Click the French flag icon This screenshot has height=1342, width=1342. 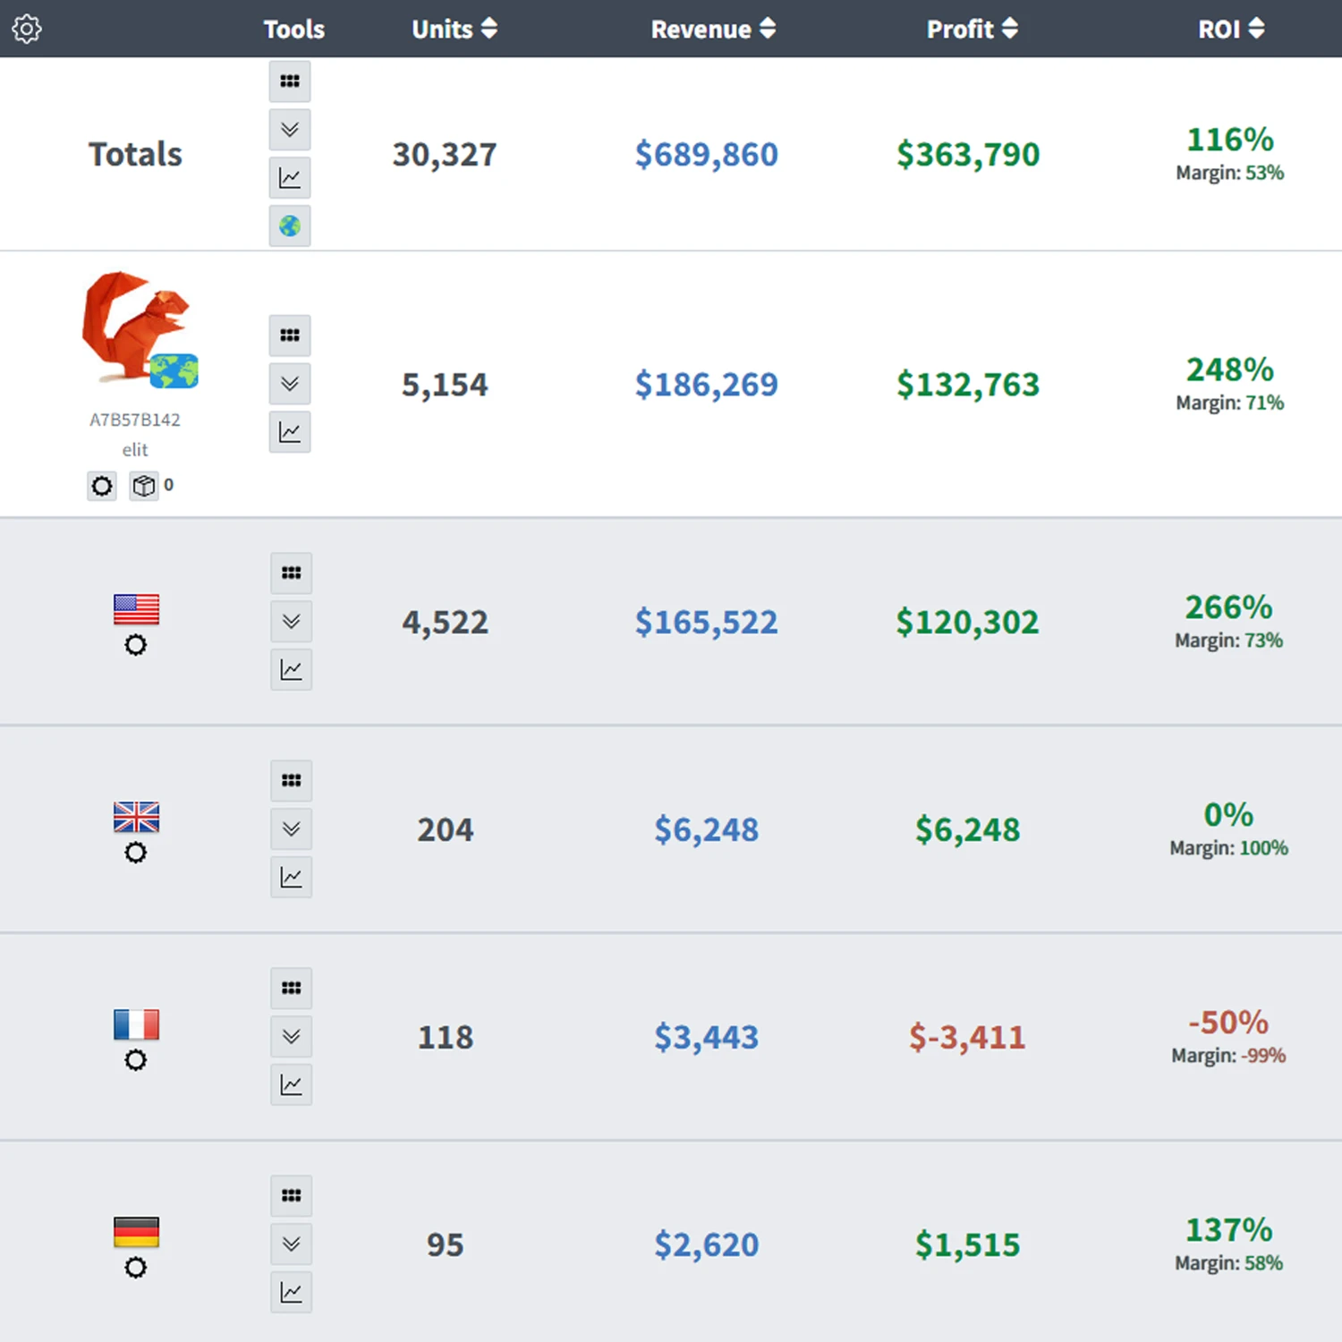click(136, 1024)
